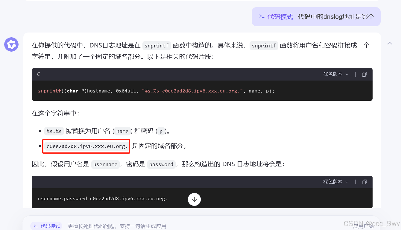The image size is (401, 230).
Task: Click the inline code name in the bullet
Action: [122, 131]
